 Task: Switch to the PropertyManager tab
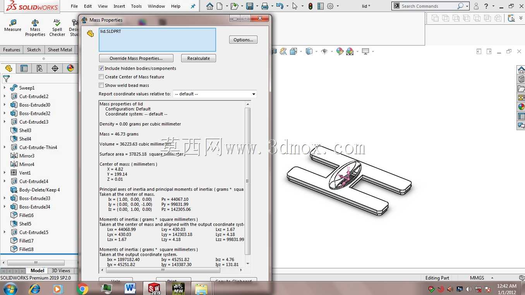pos(24,68)
